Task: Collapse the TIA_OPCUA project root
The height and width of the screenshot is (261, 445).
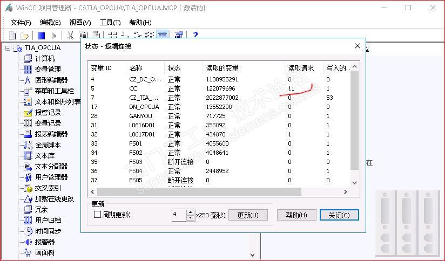Action: pyautogui.click(x=8, y=48)
